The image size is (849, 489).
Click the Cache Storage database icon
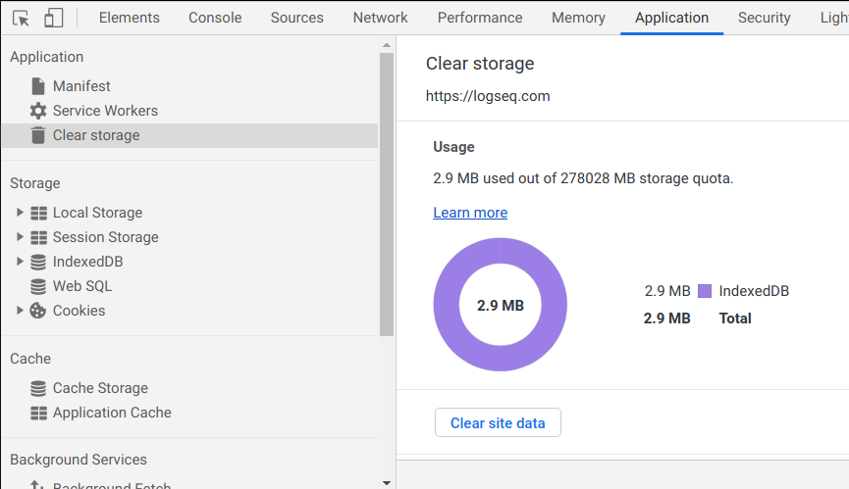point(38,388)
